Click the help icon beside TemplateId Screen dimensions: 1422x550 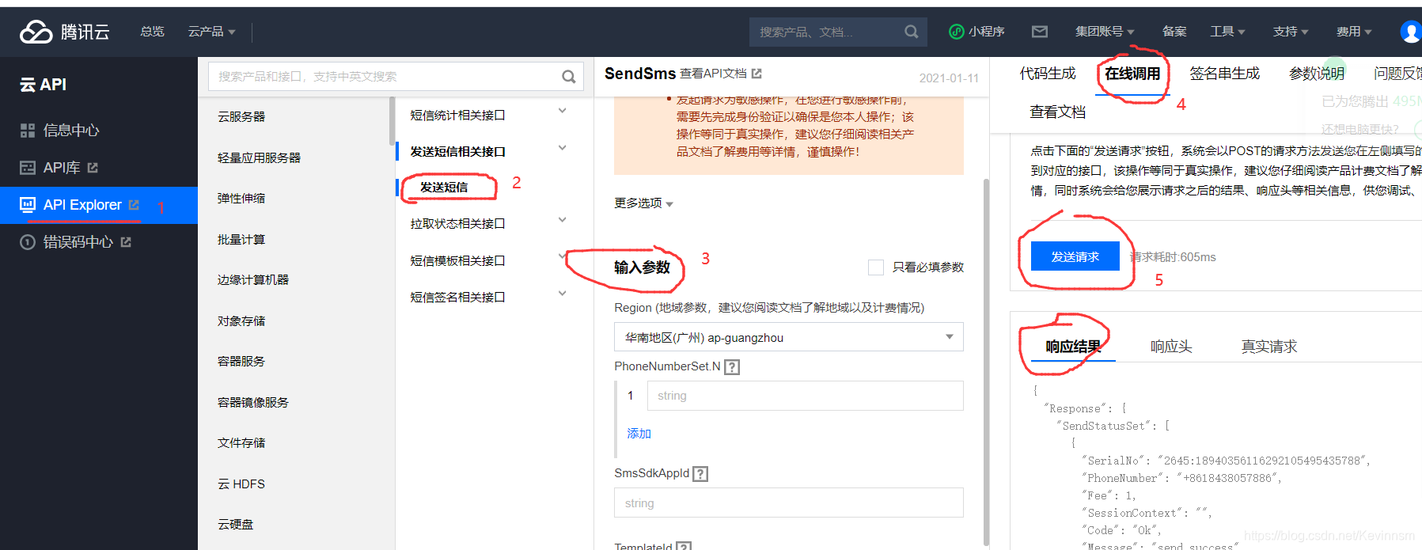point(684,546)
